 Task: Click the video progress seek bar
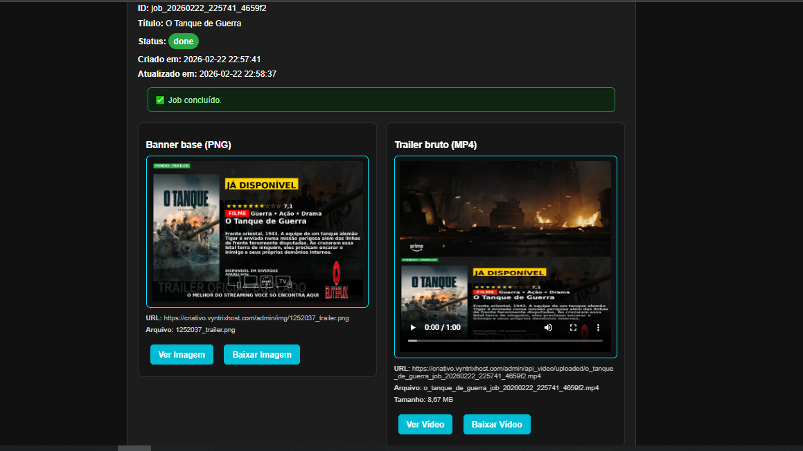505,340
